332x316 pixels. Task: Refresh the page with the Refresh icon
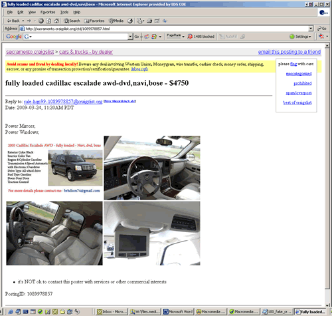point(48,21)
